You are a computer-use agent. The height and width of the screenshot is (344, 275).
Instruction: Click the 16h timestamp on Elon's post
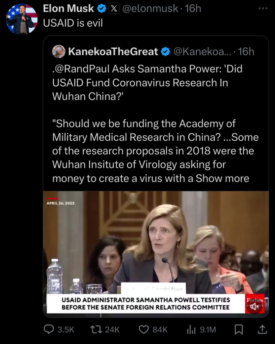point(193,8)
